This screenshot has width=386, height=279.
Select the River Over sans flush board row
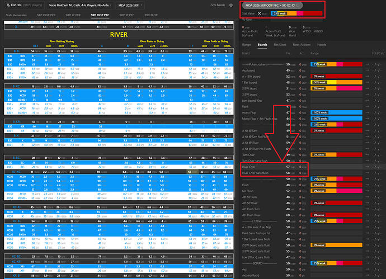(x=274, y=173)
